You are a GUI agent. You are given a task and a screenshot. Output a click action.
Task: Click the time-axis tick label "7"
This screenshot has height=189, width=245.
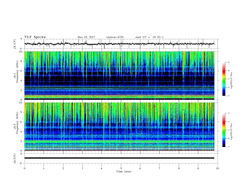(x=160, y=168)
